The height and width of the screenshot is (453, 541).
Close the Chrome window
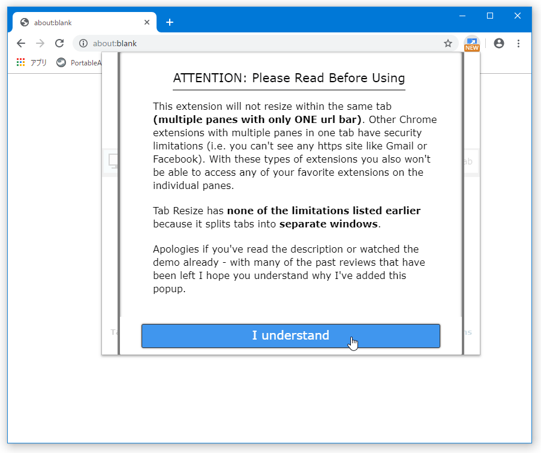[518, 16]
